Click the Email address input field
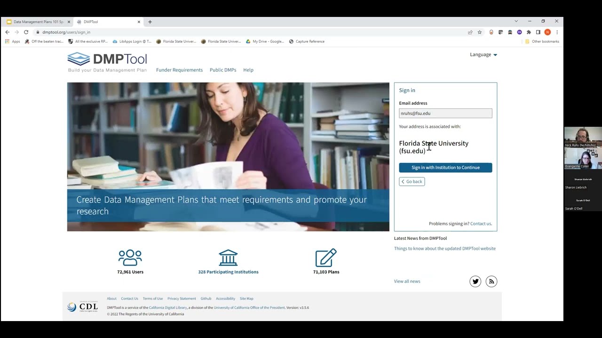The width and height of the screenshot is (602, 338). [x=445, y=113]
